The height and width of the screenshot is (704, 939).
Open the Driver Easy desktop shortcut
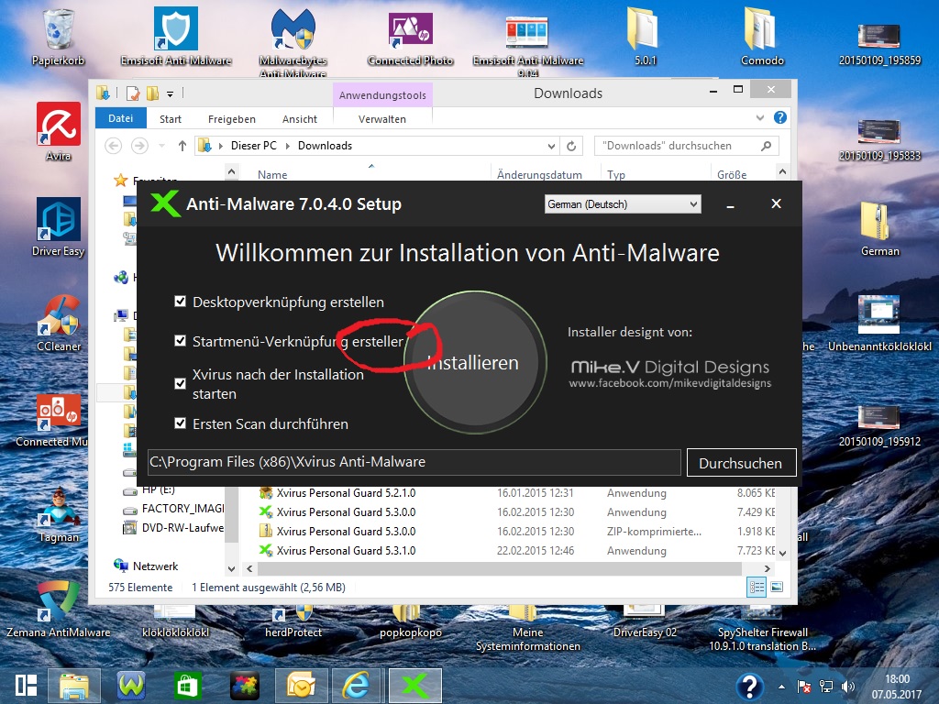58,226
